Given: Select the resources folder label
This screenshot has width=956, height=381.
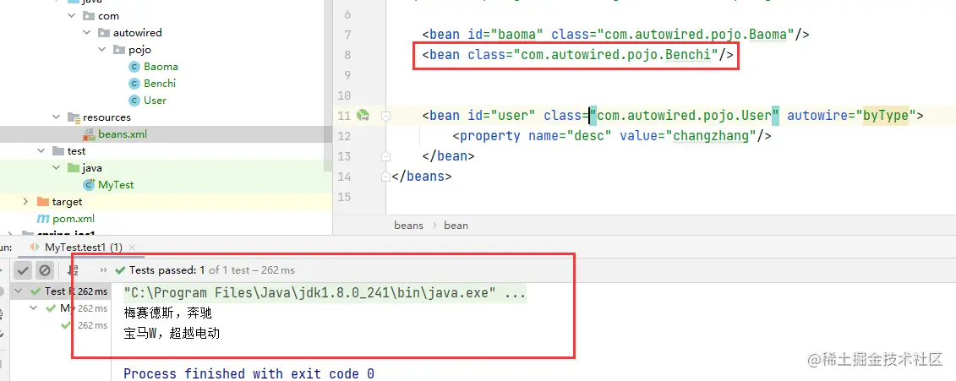Looking at the screenshot, I should [107, 117].
